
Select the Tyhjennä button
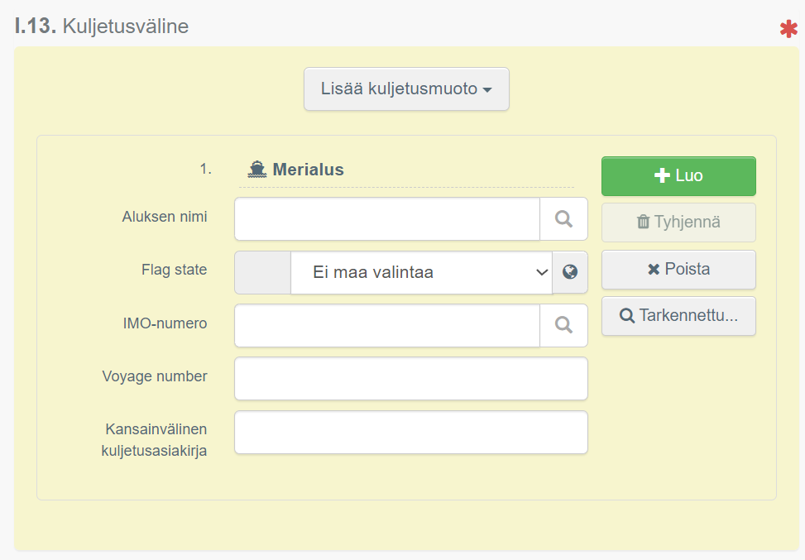[x=678, y=222]
